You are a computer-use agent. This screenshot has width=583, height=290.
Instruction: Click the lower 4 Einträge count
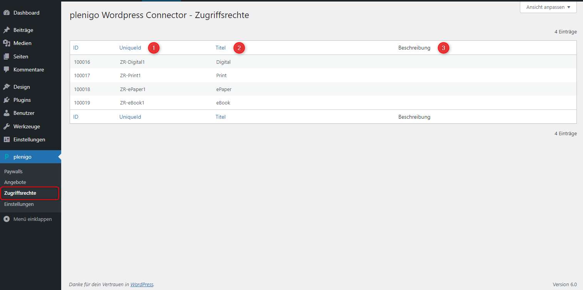coord(566,134)
